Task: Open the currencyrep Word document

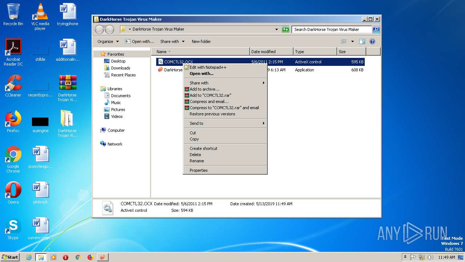Action: coord(40,229)
